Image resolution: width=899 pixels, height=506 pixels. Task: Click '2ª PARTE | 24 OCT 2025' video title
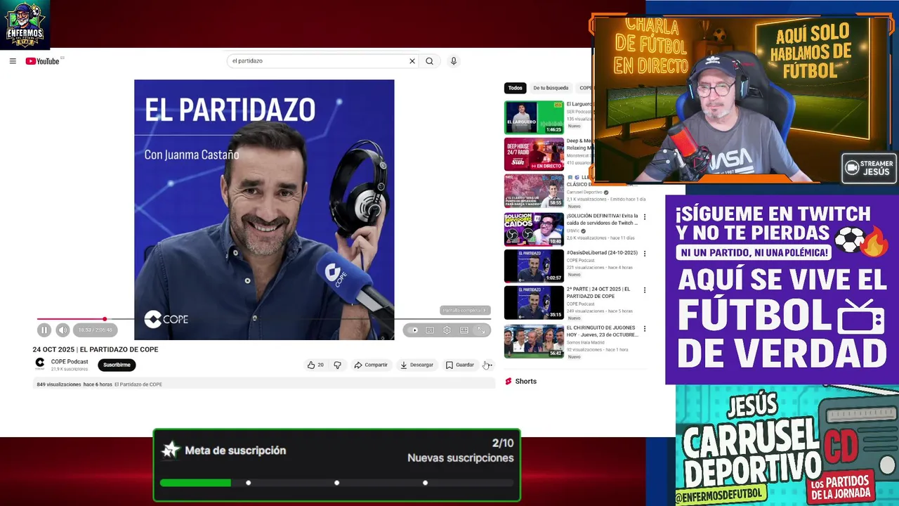[598, 292]
